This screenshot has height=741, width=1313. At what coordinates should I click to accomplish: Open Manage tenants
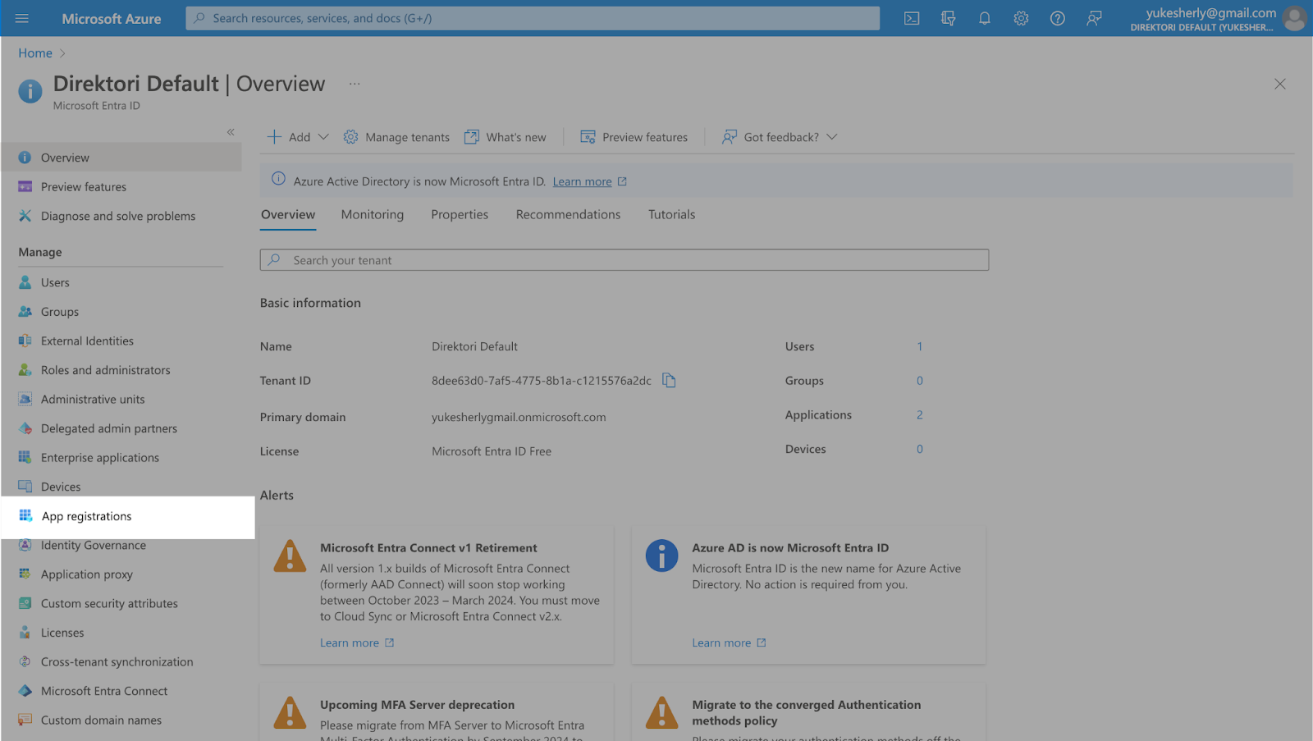(x=396, y=137)
